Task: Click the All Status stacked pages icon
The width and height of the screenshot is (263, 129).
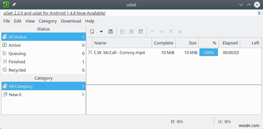Action: (5, 36)
